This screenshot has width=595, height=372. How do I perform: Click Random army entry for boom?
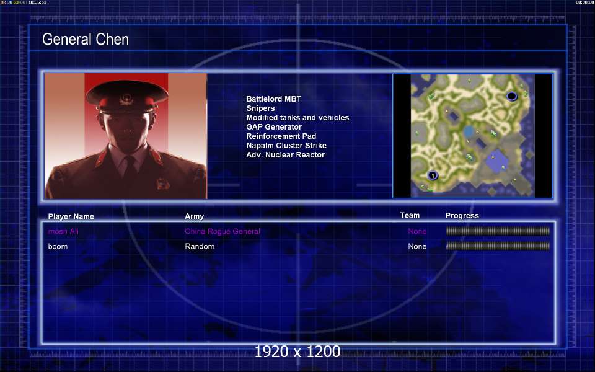pos(200,246)
